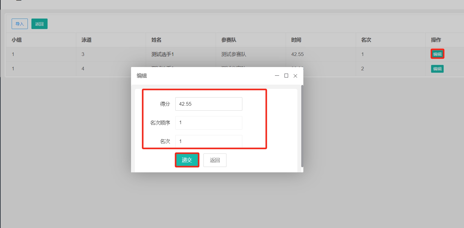This screenshot has height=228, width=464.
Task: Click the 时间 column header
Action: click(x=296, y=40)
